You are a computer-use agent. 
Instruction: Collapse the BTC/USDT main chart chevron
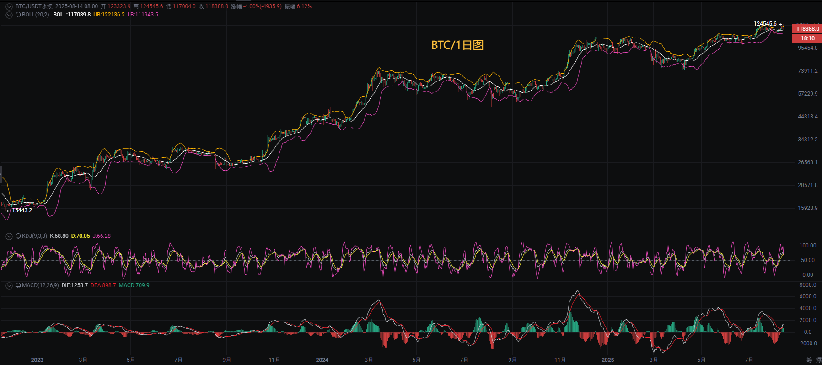click(9, 7)
